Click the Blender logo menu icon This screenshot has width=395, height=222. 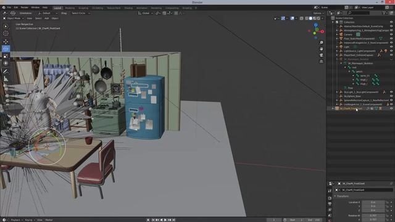tap(4, 7)
